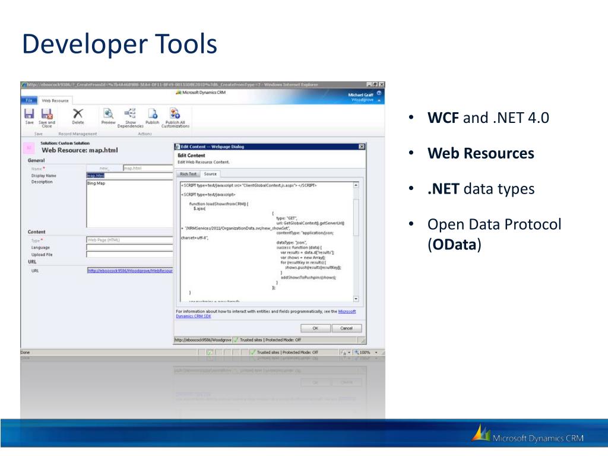Click the Publish document icon
Screen dimensions: 608x456
(153, 113)
